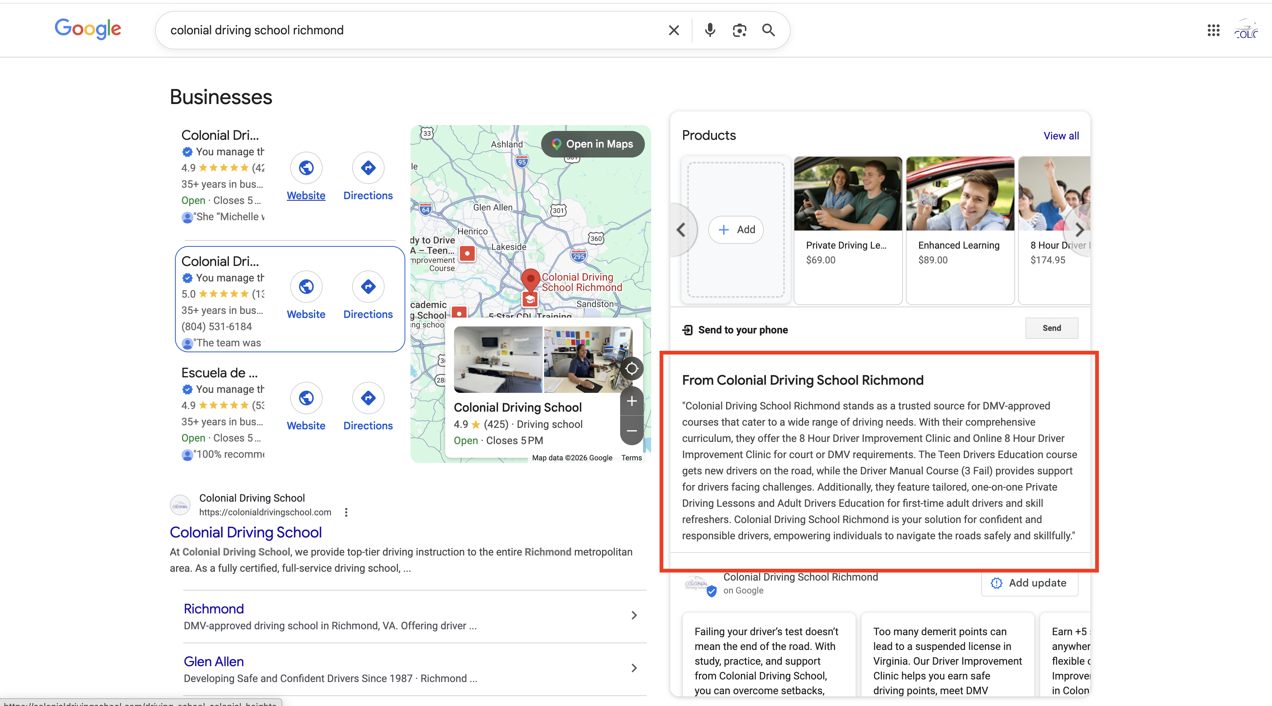This screenshot has height=706, width=1272.
Task: Click Add product button
Action: [x=736, y=229]
